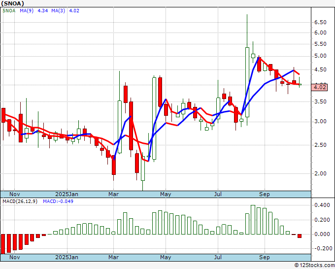Click the last red MACD histogram bar

(300, 236)
